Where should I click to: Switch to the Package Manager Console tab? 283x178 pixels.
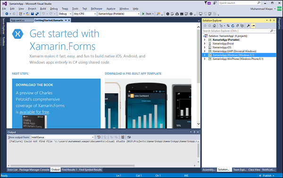[x=34, y=170]
